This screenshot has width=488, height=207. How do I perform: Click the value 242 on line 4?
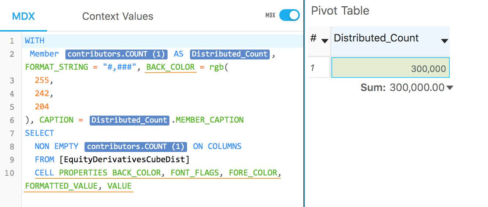click(x=42, y=94)
